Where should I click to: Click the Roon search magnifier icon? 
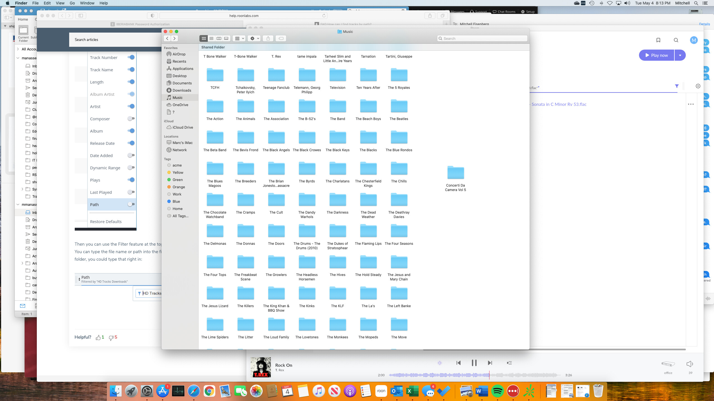point(676,40)
